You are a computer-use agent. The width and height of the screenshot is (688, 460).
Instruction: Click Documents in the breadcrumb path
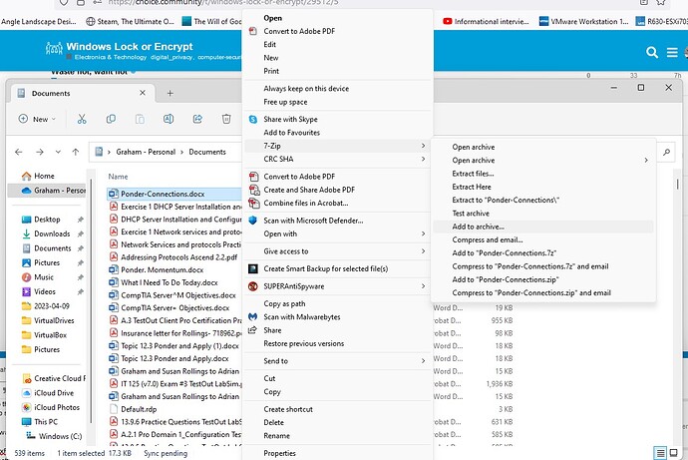click(x=207, y=152)
